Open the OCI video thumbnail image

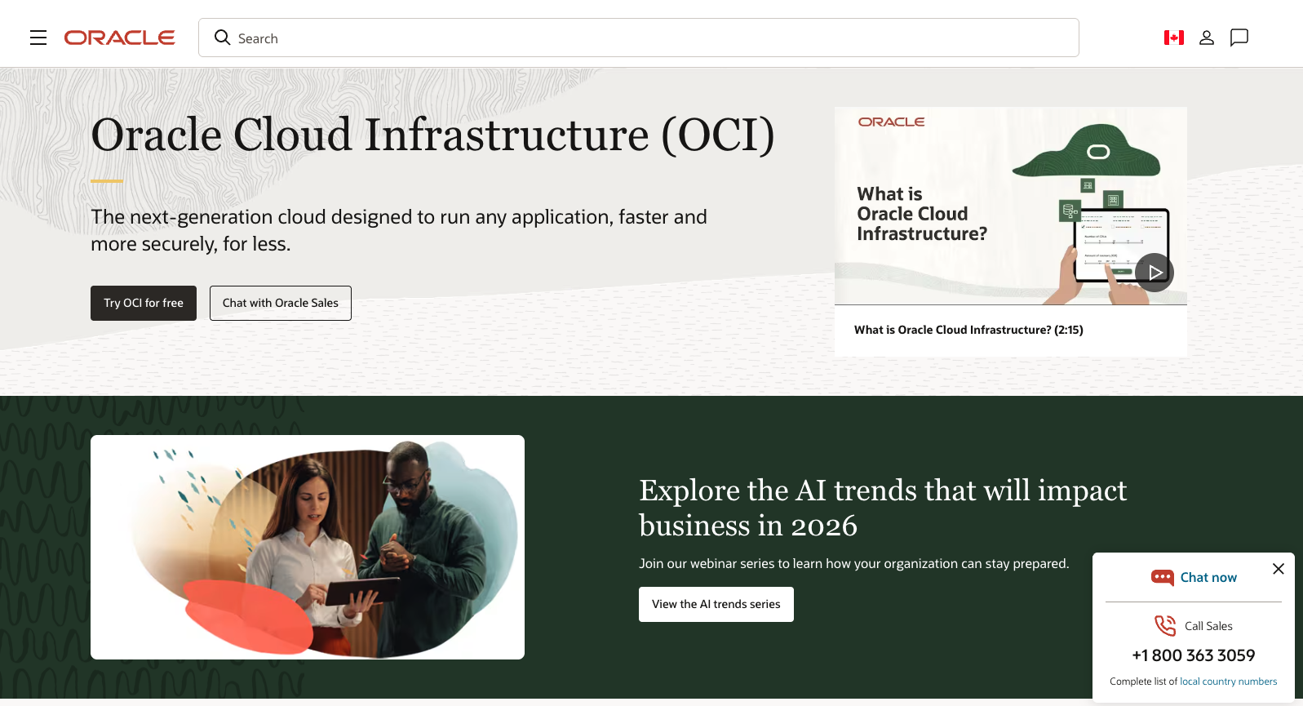[1010, 206]
